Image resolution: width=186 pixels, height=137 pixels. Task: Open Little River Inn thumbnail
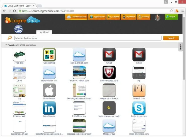79,108
